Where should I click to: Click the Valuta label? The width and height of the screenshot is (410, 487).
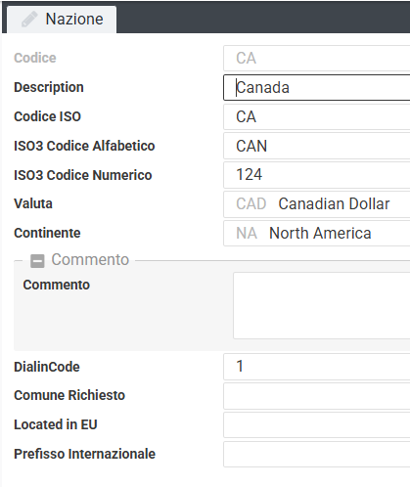click(33, 203)
